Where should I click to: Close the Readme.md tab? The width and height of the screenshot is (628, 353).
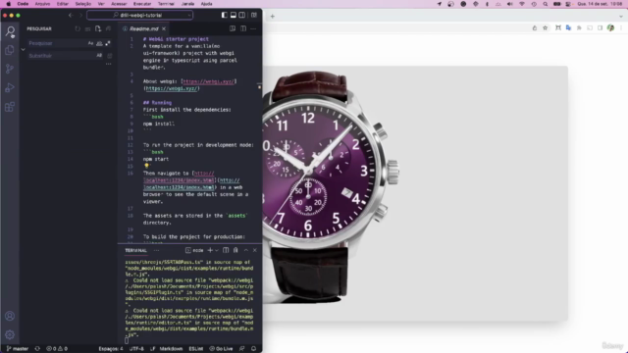coord(164,28)
